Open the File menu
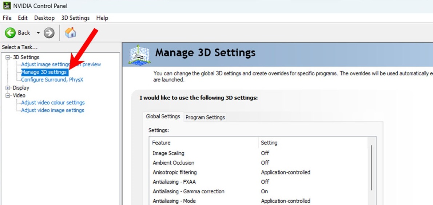Image resolution: width=433 pixels, height=205 pixels. [x=7, y=18]
